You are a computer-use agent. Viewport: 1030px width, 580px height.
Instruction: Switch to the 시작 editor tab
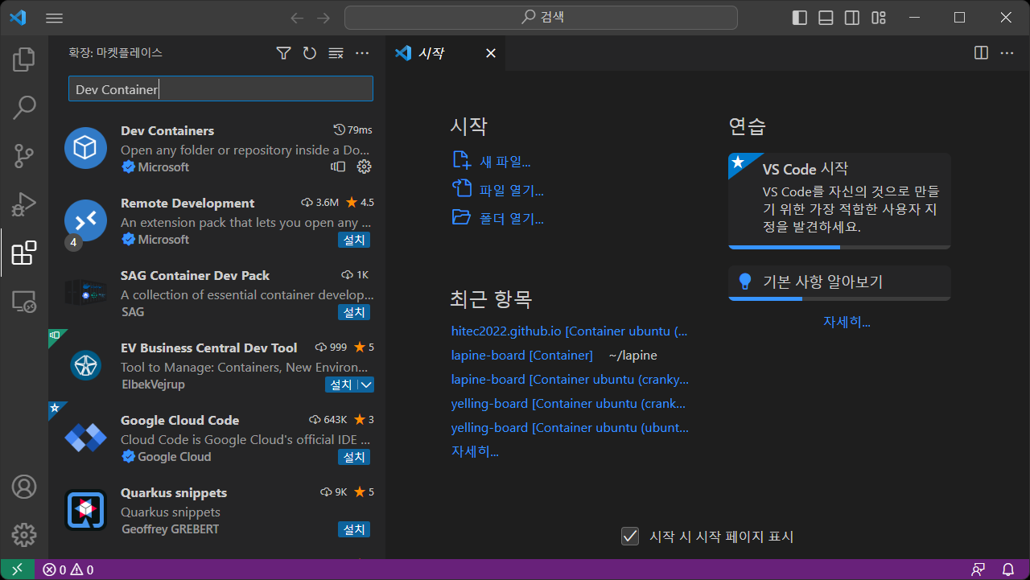[x=445, y=53]
